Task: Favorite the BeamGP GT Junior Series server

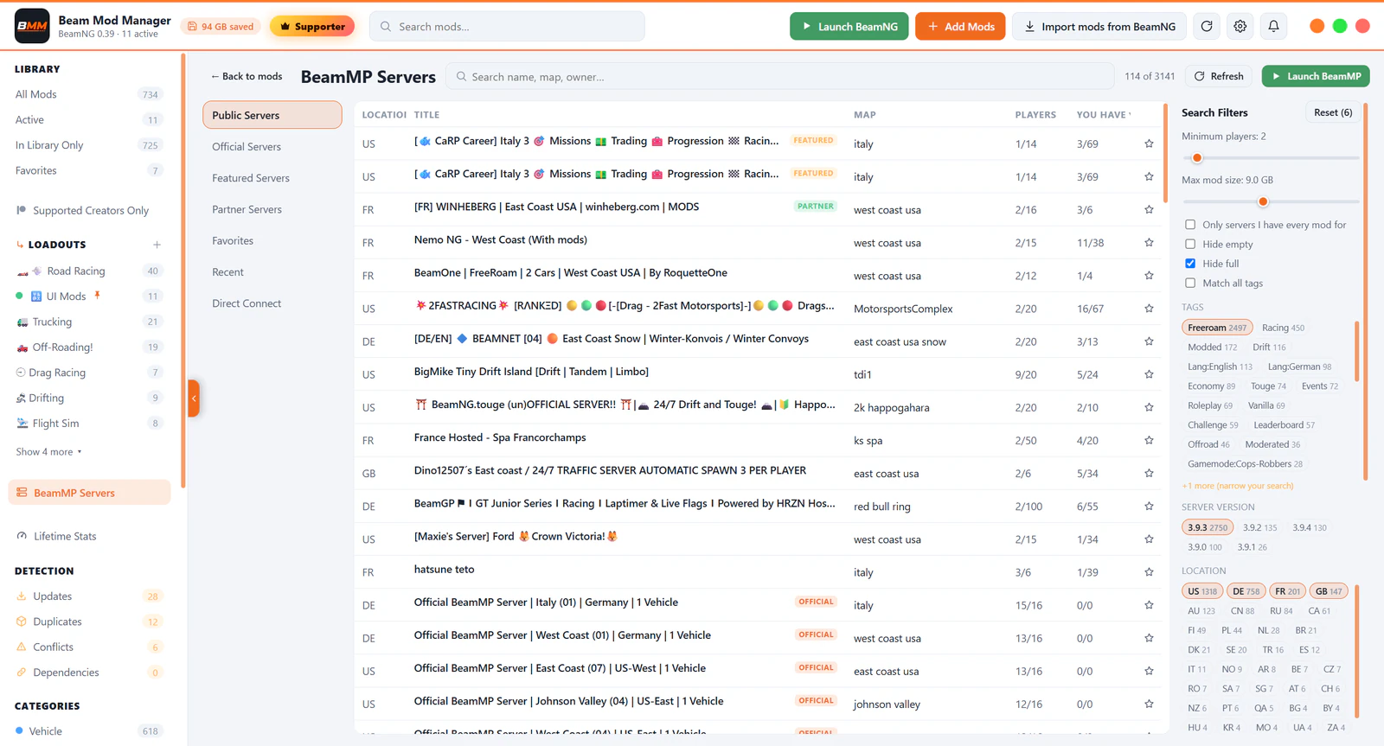Action: [x=1149, y=507]
